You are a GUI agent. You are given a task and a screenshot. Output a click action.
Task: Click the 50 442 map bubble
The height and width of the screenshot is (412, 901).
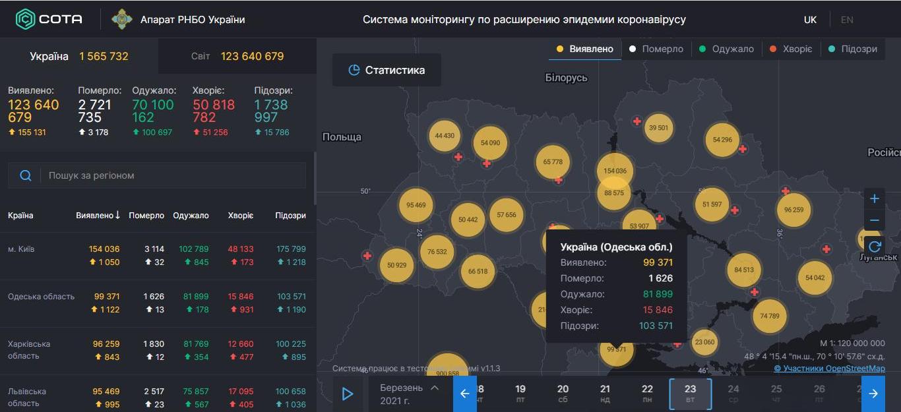pyautogui.click(x=467, y=220)
